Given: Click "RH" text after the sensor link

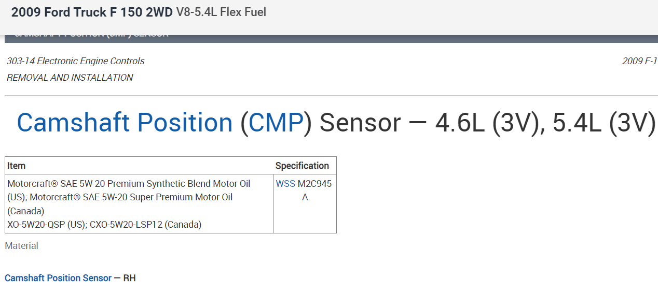Looking at the screenshot, I should (129, 278).
